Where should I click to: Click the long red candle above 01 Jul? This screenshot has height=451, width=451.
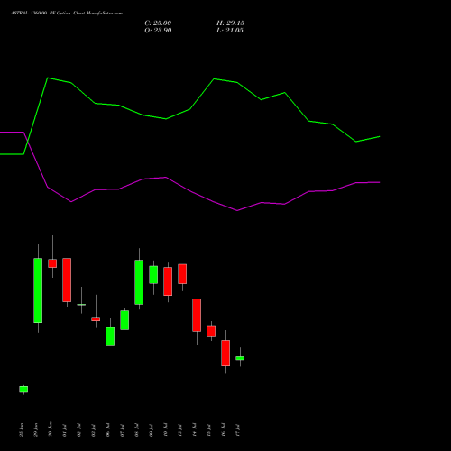click(x=67, y=280)
